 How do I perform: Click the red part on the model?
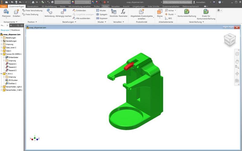pos(129,66)
